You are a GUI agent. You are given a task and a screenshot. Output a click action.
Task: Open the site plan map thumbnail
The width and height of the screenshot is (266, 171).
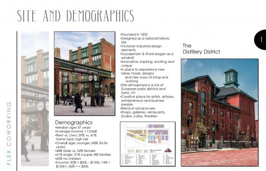(x=148, y=144)
